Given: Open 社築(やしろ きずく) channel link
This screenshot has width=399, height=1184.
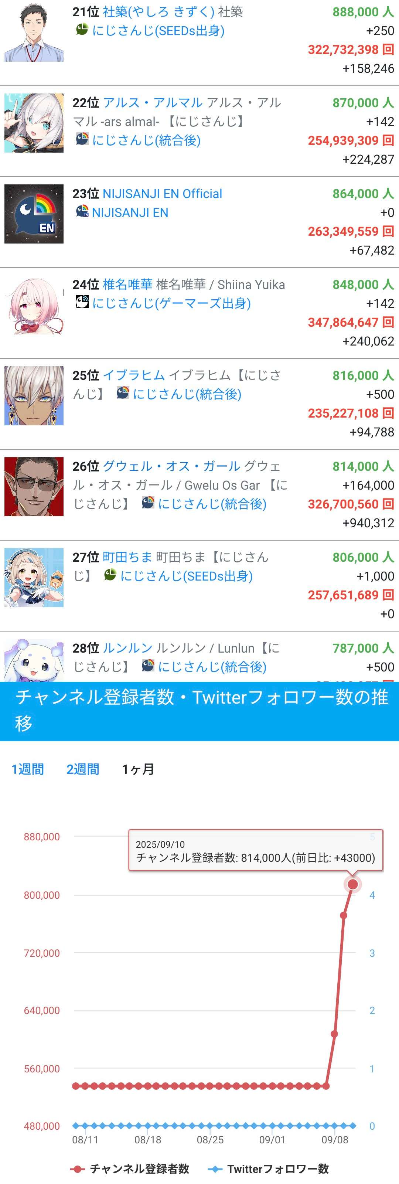Looking at the screenshot, I should tap(158, 11).
